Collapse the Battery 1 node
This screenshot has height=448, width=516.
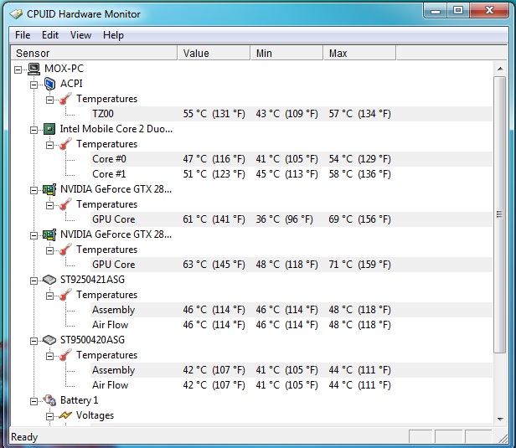click(x=34, y=401)
